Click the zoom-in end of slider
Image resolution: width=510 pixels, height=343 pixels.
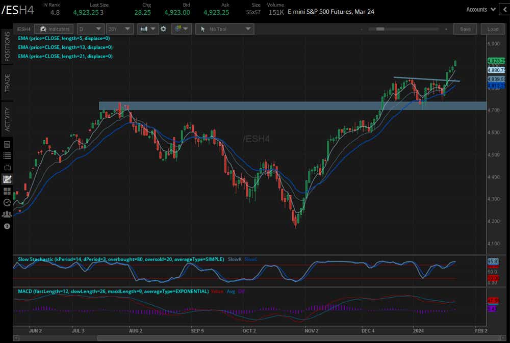click(x=446, y=29)
